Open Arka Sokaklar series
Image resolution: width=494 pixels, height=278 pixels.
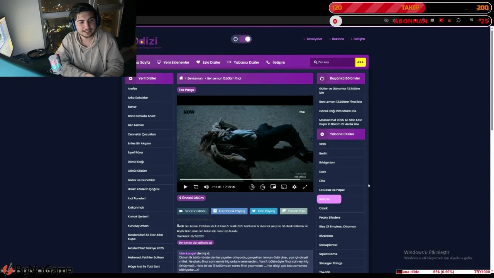coord(138,98)
